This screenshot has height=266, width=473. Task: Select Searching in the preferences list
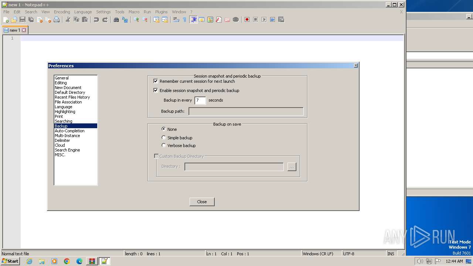coord(75,121)
